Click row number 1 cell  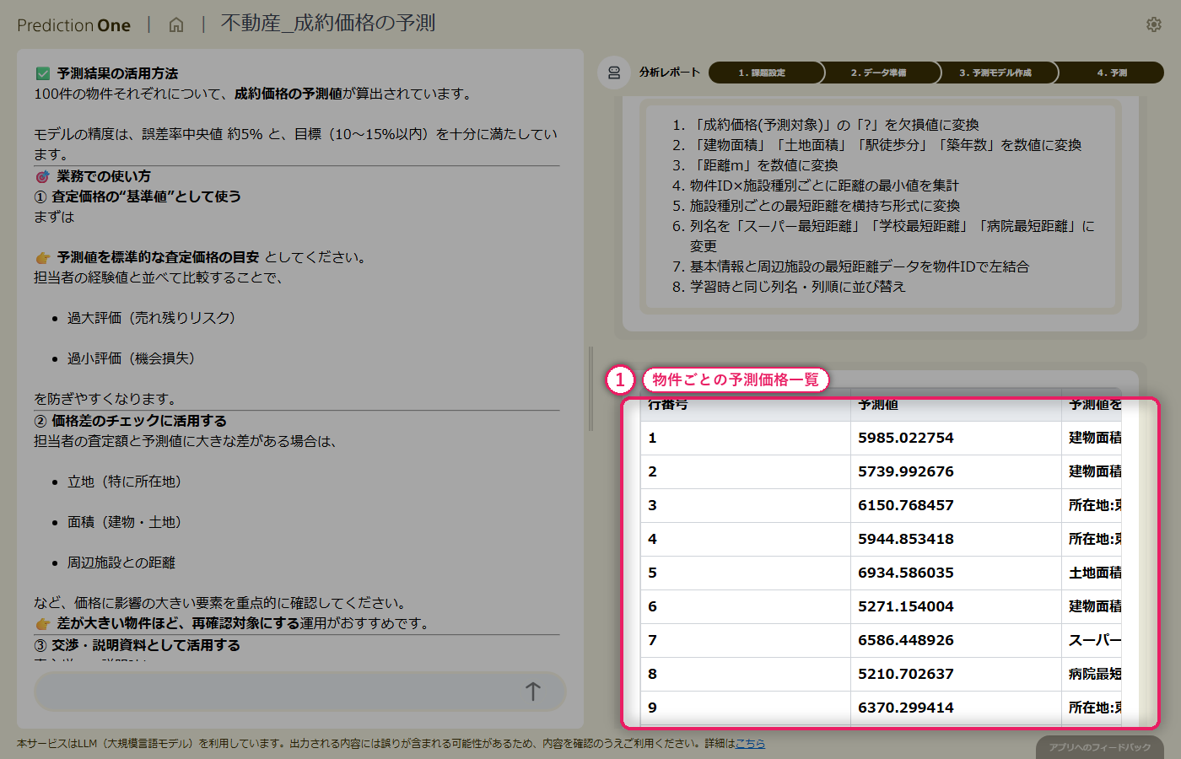[746, 438]
